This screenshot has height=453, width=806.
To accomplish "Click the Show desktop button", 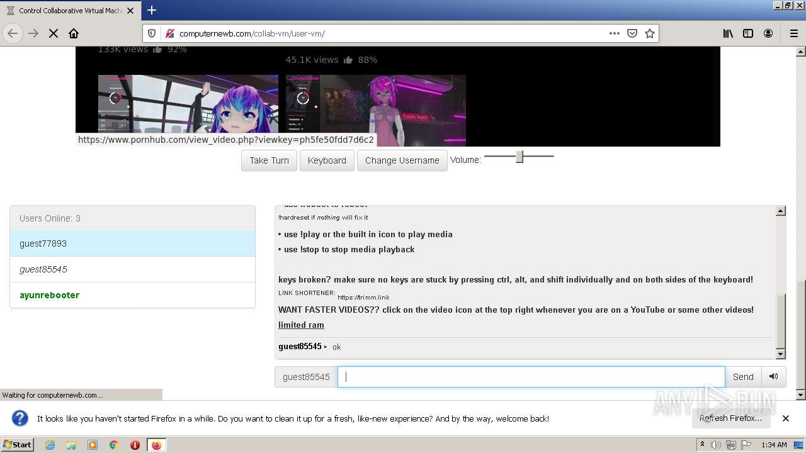I will (798, 445).
